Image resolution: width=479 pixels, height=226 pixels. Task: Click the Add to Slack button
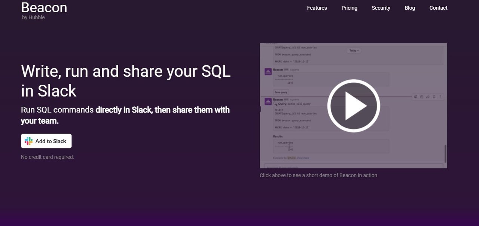click(46, 141)
